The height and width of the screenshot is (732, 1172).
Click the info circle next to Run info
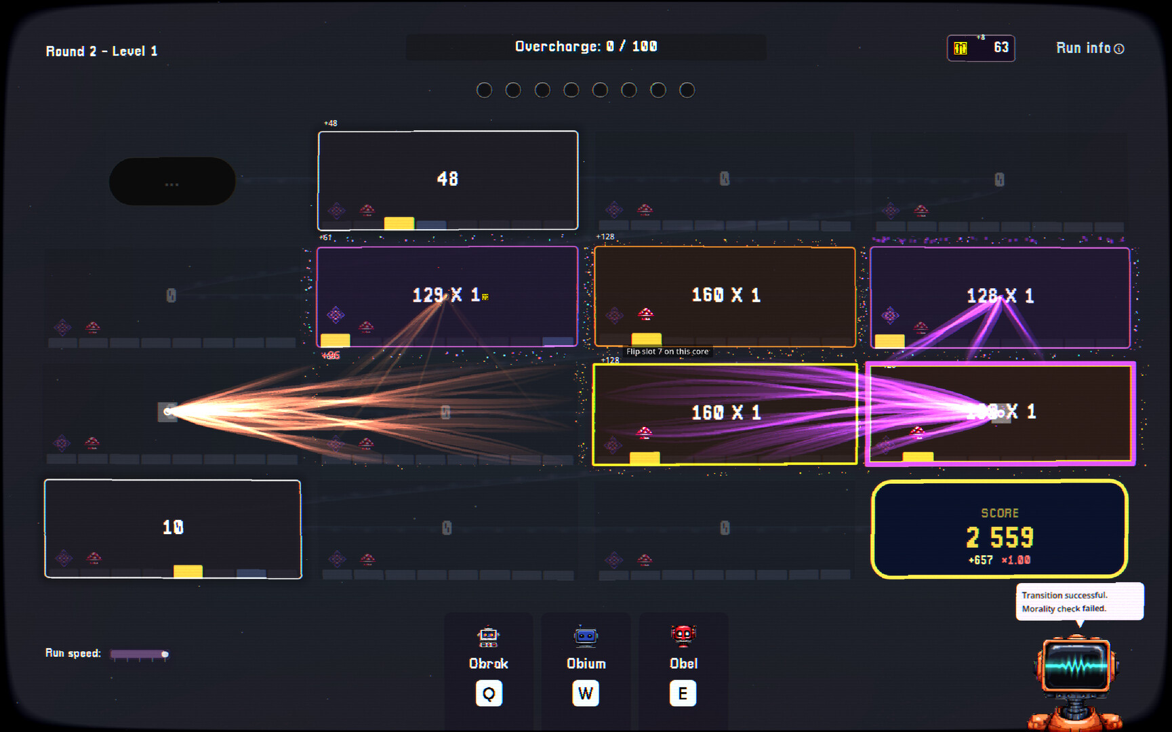(x=1120, y=48)
